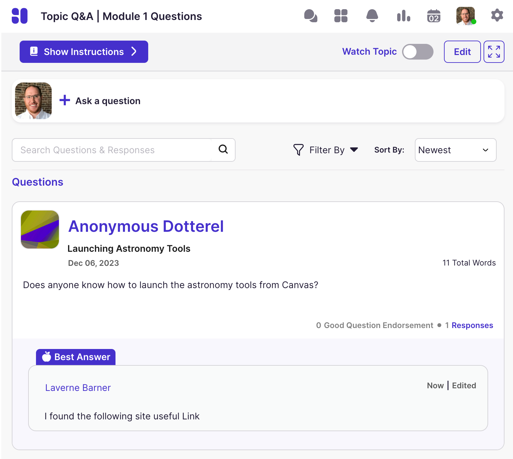The width and height of the screenshot is (513, 459).
Task: Click the Launching Astronomy Tools title
Action: pyautogui.click(x=129, y=248)
